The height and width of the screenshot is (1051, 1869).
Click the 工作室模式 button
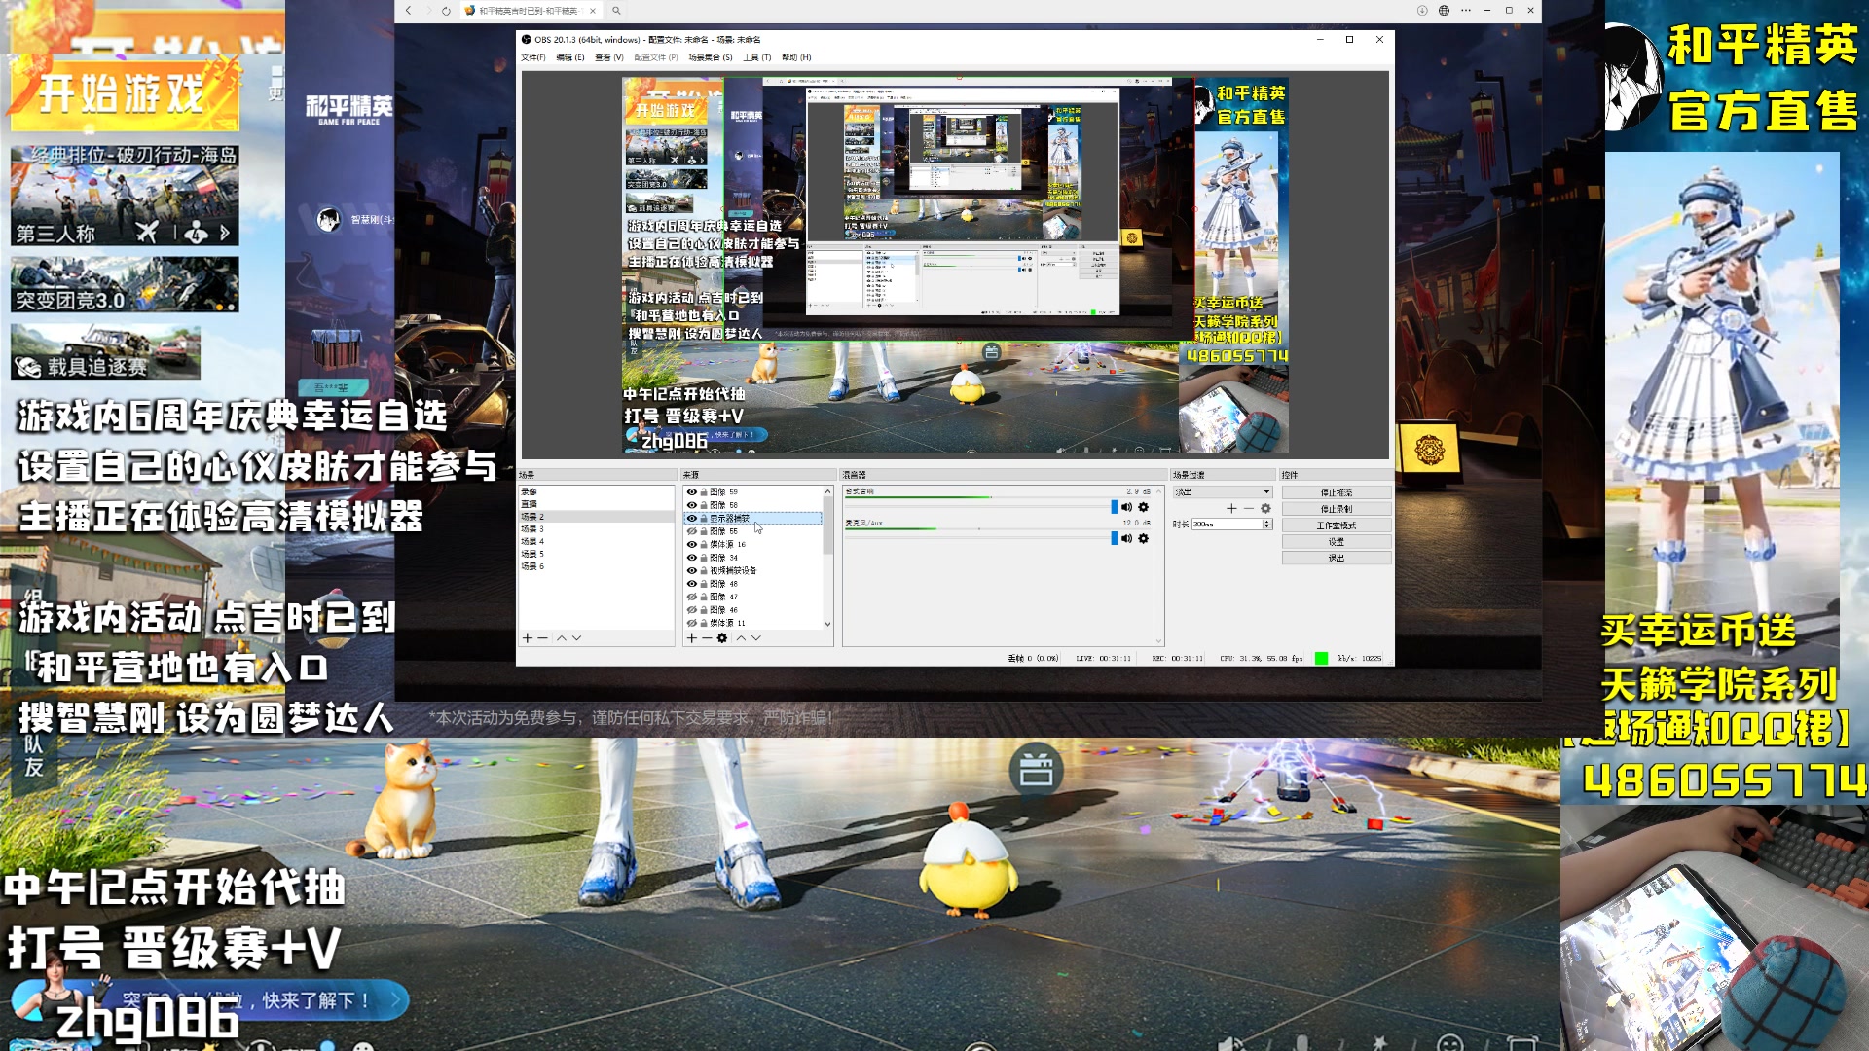click(x=1336, y=525)
